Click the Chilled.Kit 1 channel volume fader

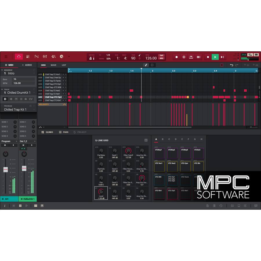[24, 168]
